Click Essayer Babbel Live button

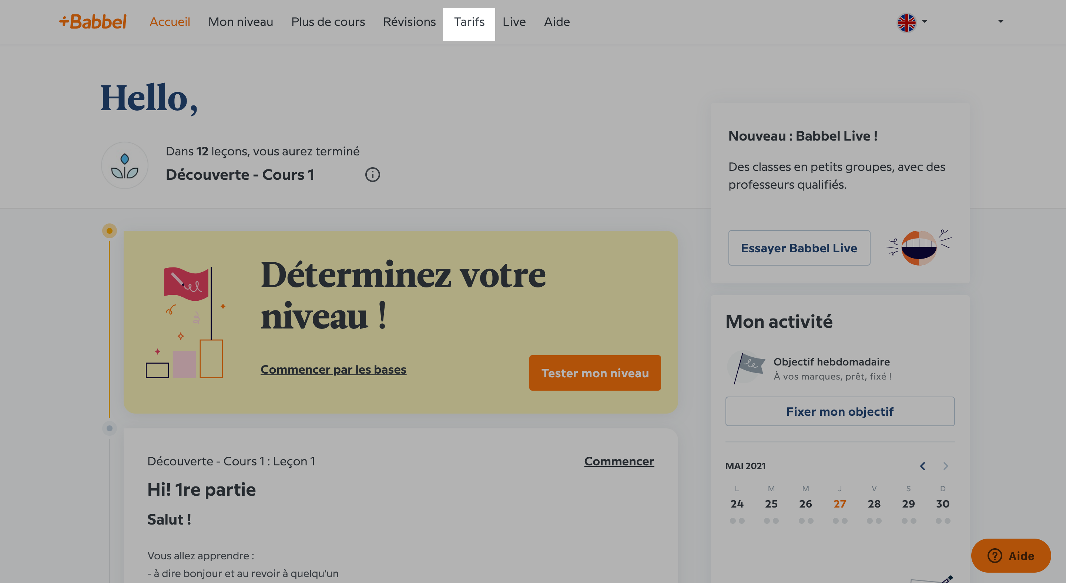click(799, 248)
